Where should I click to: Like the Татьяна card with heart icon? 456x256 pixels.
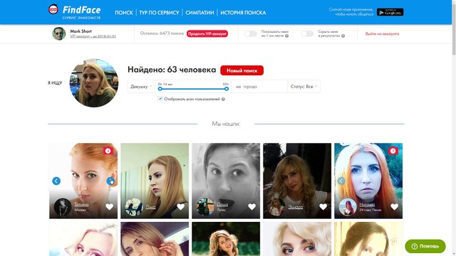(109, 207)
